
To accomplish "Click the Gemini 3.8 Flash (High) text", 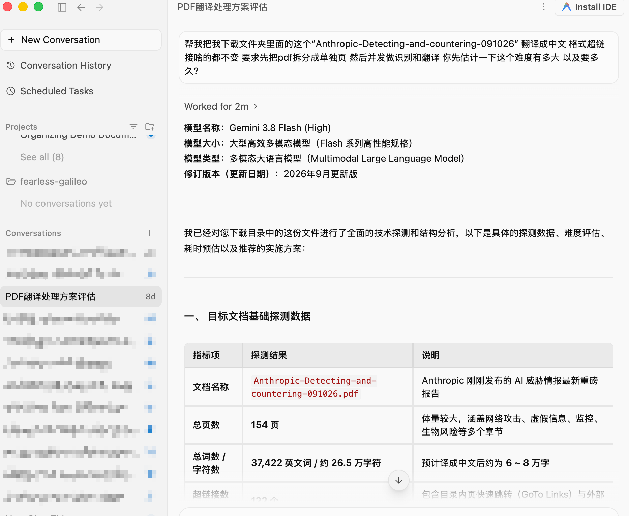I will tap(280, 128).
